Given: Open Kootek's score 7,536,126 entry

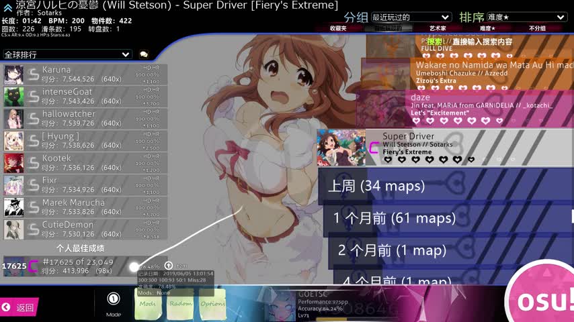Looking at the screenshot, I should (85, 163).
